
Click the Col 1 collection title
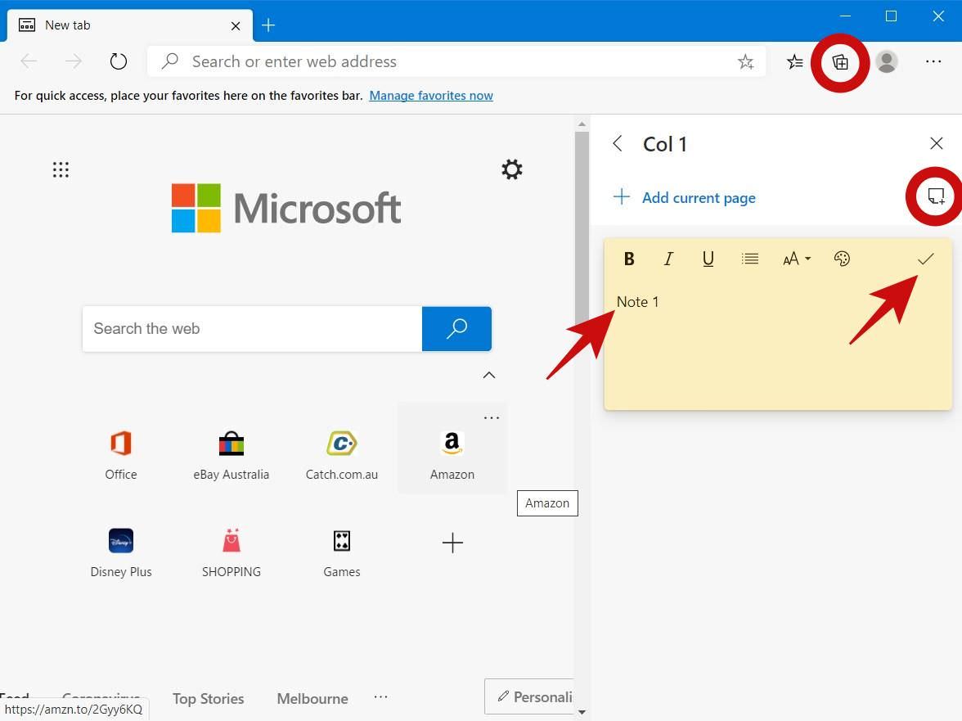click(664, 144)
